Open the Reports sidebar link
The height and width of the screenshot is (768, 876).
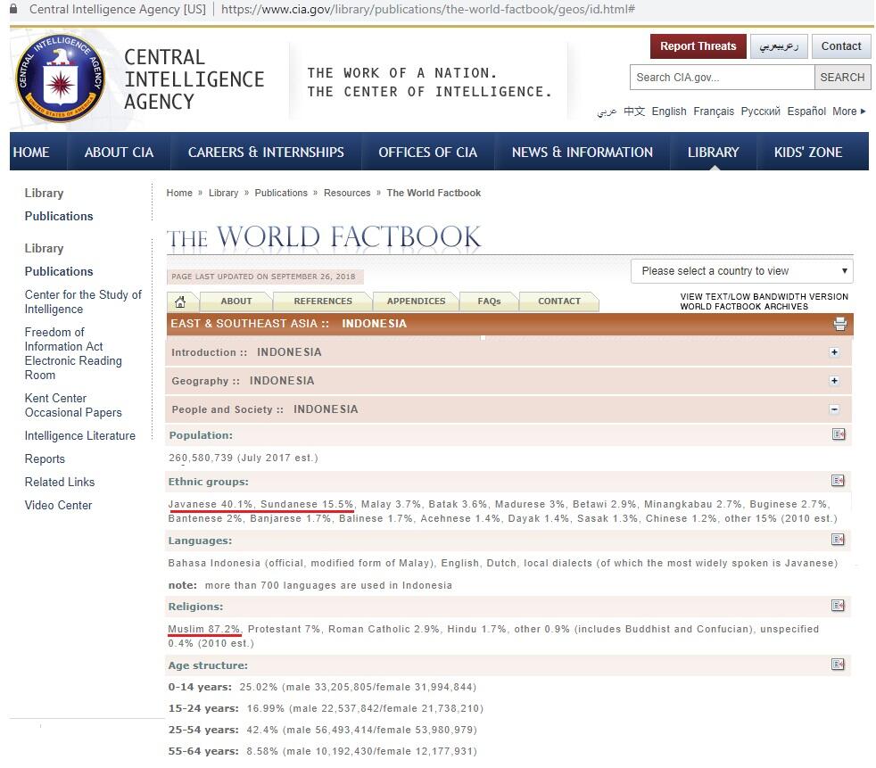(45, 458)
